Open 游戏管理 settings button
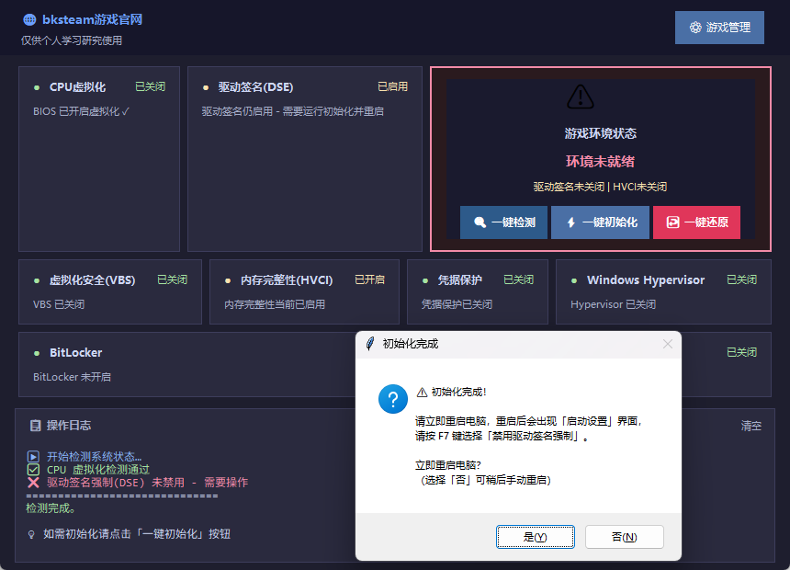The image size is (790, 570). tap(719, 28)
